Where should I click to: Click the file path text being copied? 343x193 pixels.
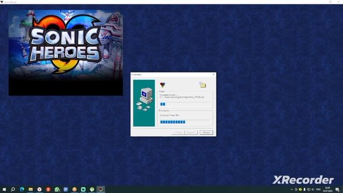pos(182,97)
